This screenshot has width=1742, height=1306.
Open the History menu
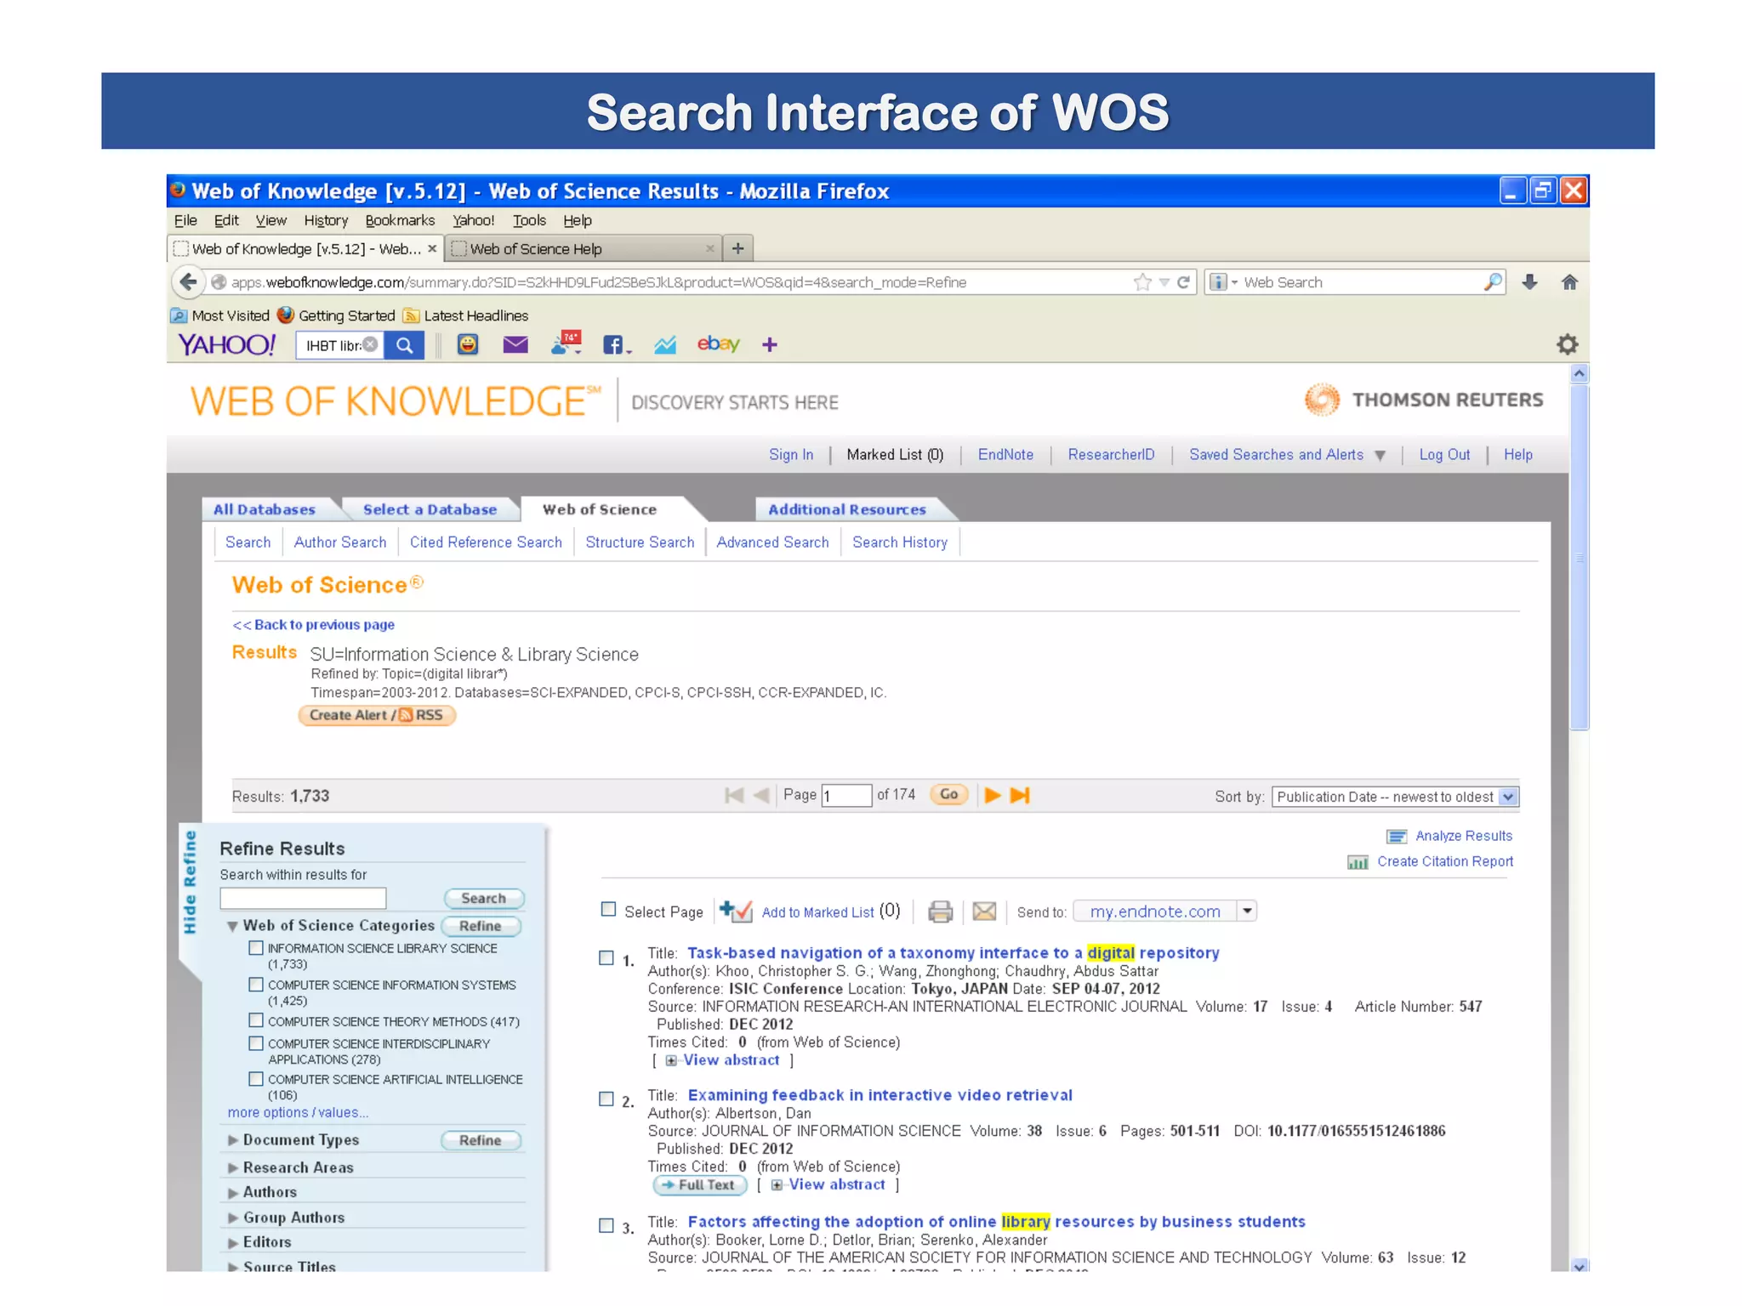(x=326, y=220)
